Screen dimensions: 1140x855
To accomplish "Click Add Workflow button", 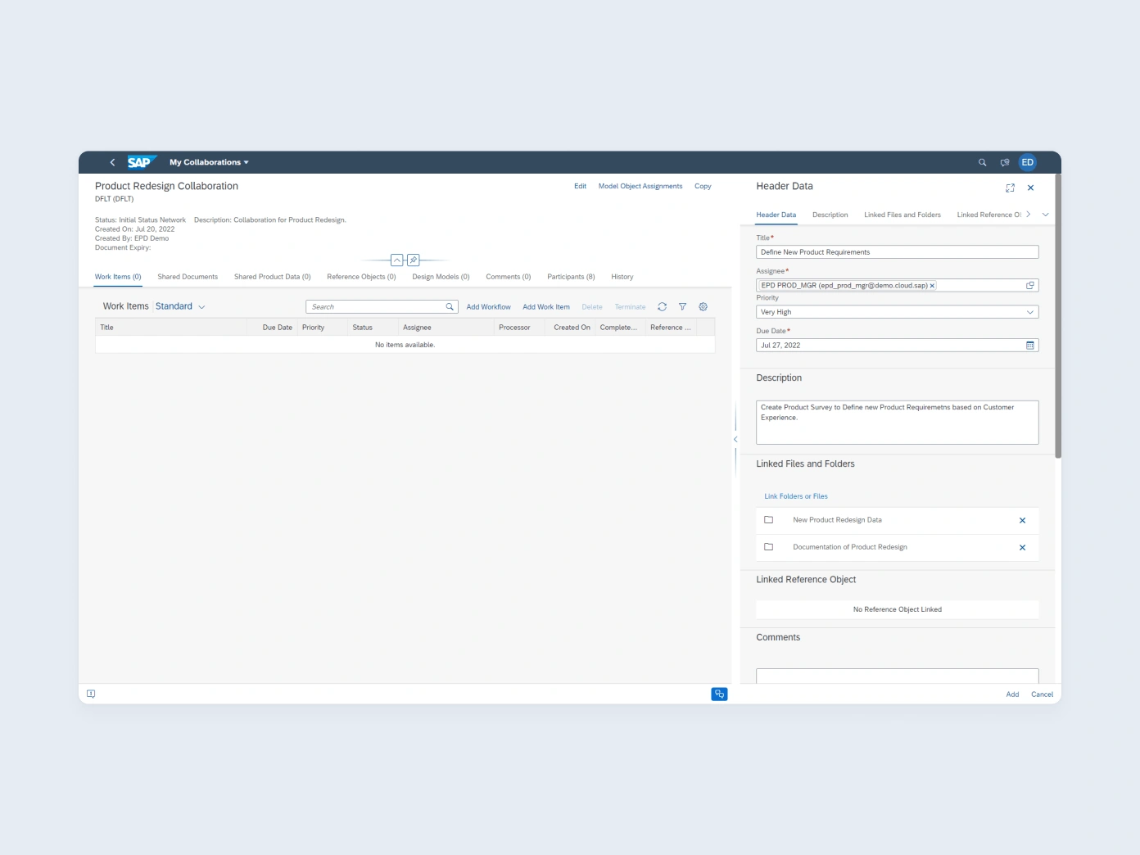I will coord(488,307).
